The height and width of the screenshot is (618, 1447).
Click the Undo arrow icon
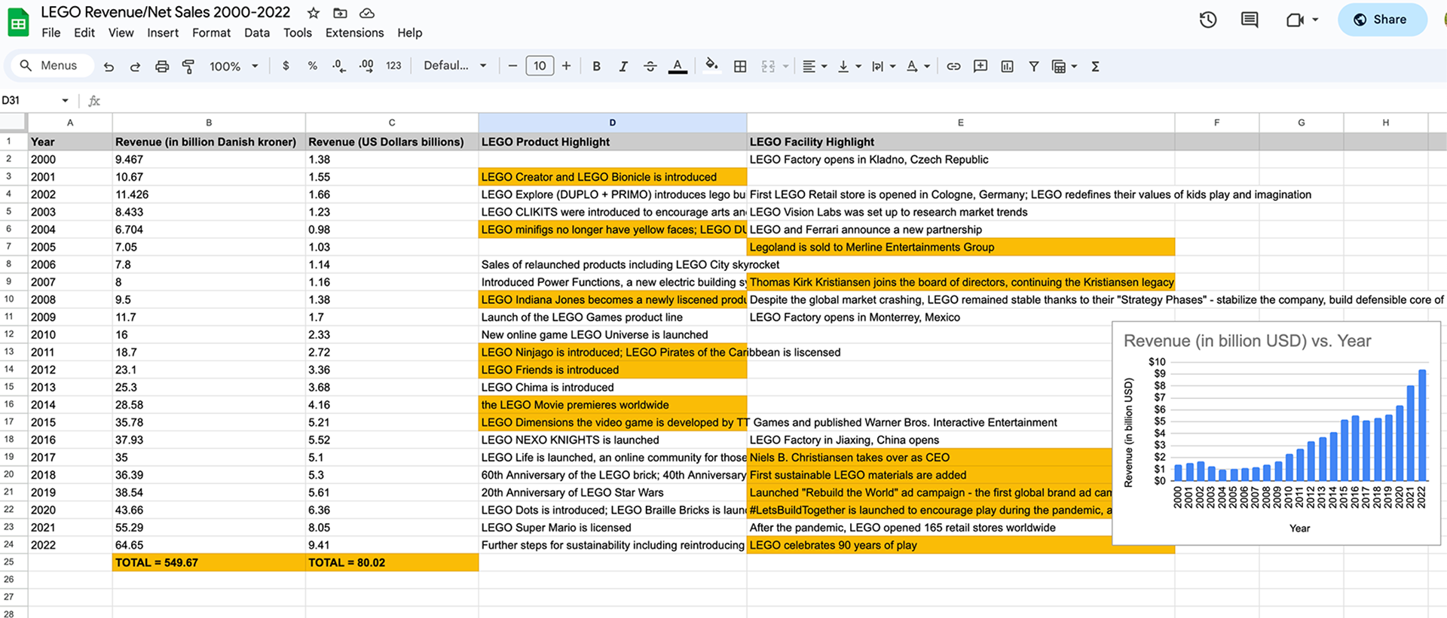coord(109,66)
